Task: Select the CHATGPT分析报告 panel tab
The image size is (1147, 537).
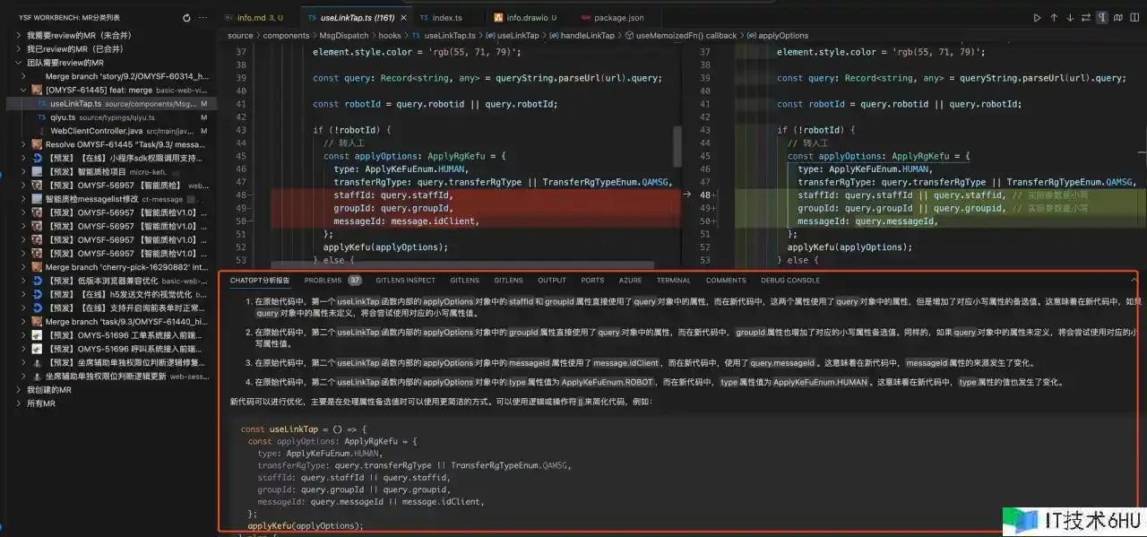Action: coord(259,281)
